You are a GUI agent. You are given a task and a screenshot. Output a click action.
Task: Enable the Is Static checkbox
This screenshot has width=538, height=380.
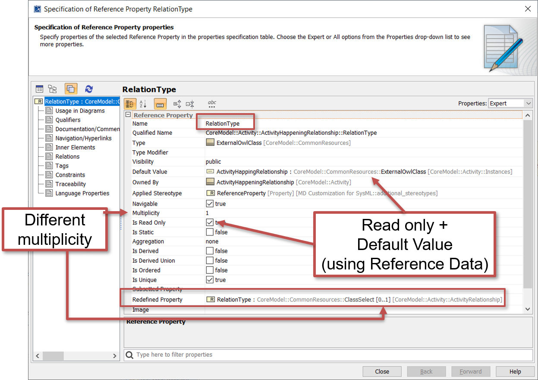click(x=210, y=232)
